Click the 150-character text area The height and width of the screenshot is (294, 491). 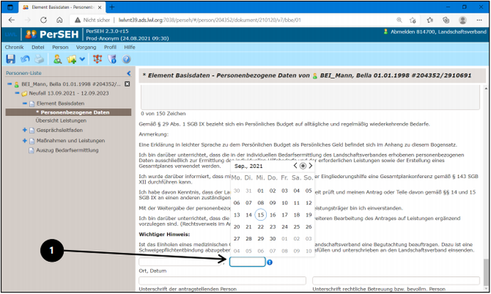[x=310, y=98]
